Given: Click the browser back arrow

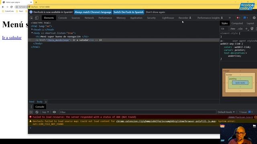Looking at the screenshot, I should pyautogui.click(x=3, y=7).
